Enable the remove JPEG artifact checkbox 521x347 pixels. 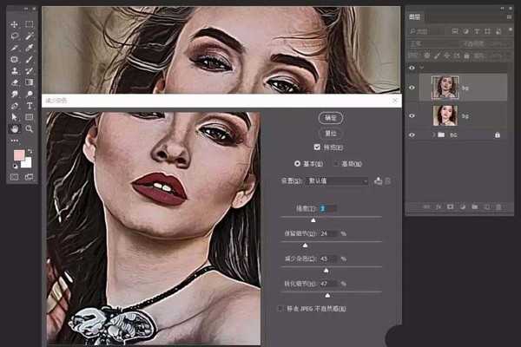[280, 309]
